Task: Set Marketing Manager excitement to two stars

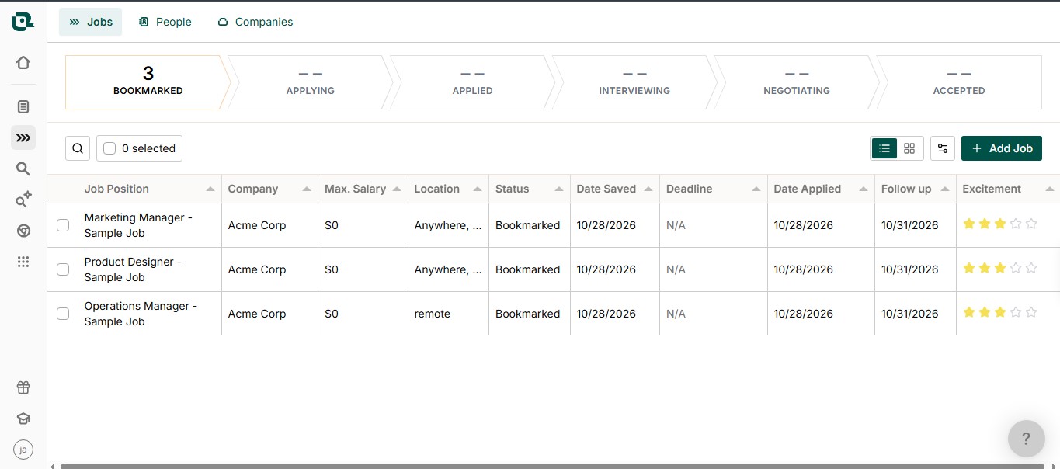Action: (985, 224)
